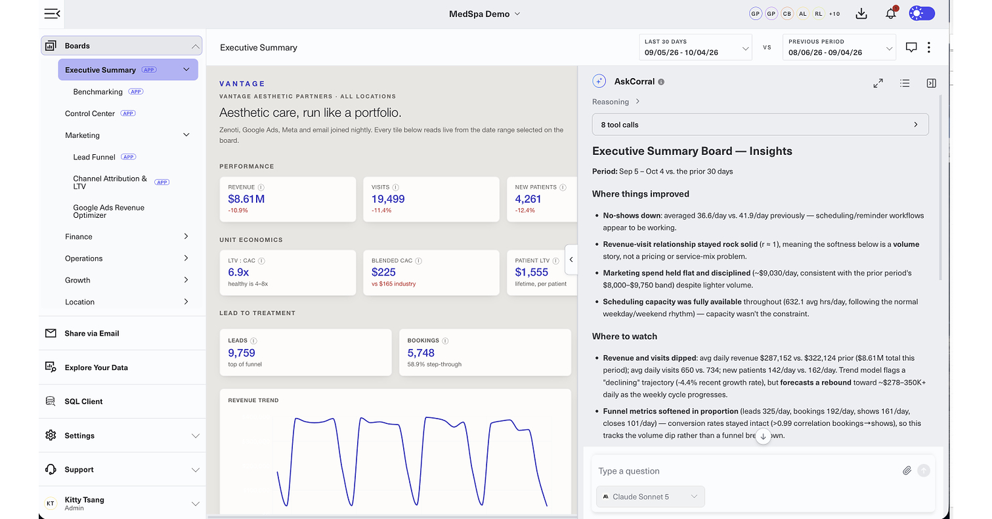Viewport: 992px width, 519px height.
Task: Click the Leads tile info icon
Action: (x=253, y=341)
